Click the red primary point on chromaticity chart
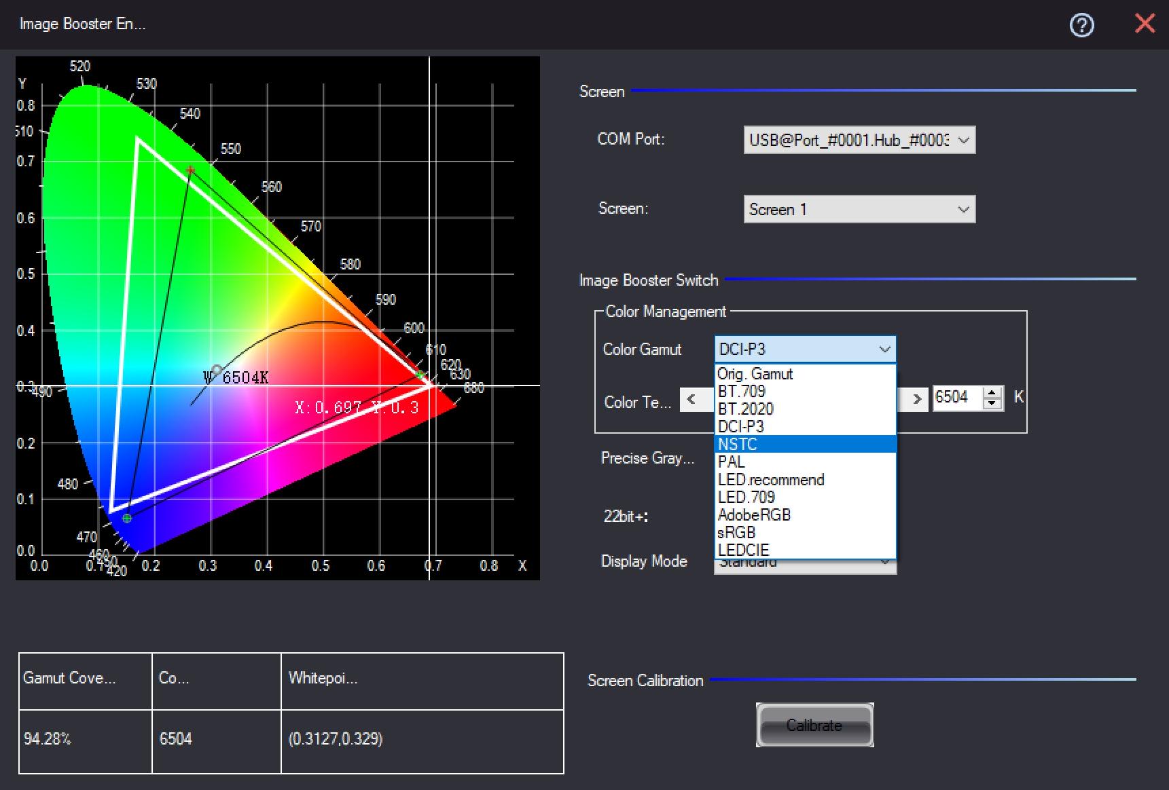This screenshot has width=1169, height=790. 420,375
